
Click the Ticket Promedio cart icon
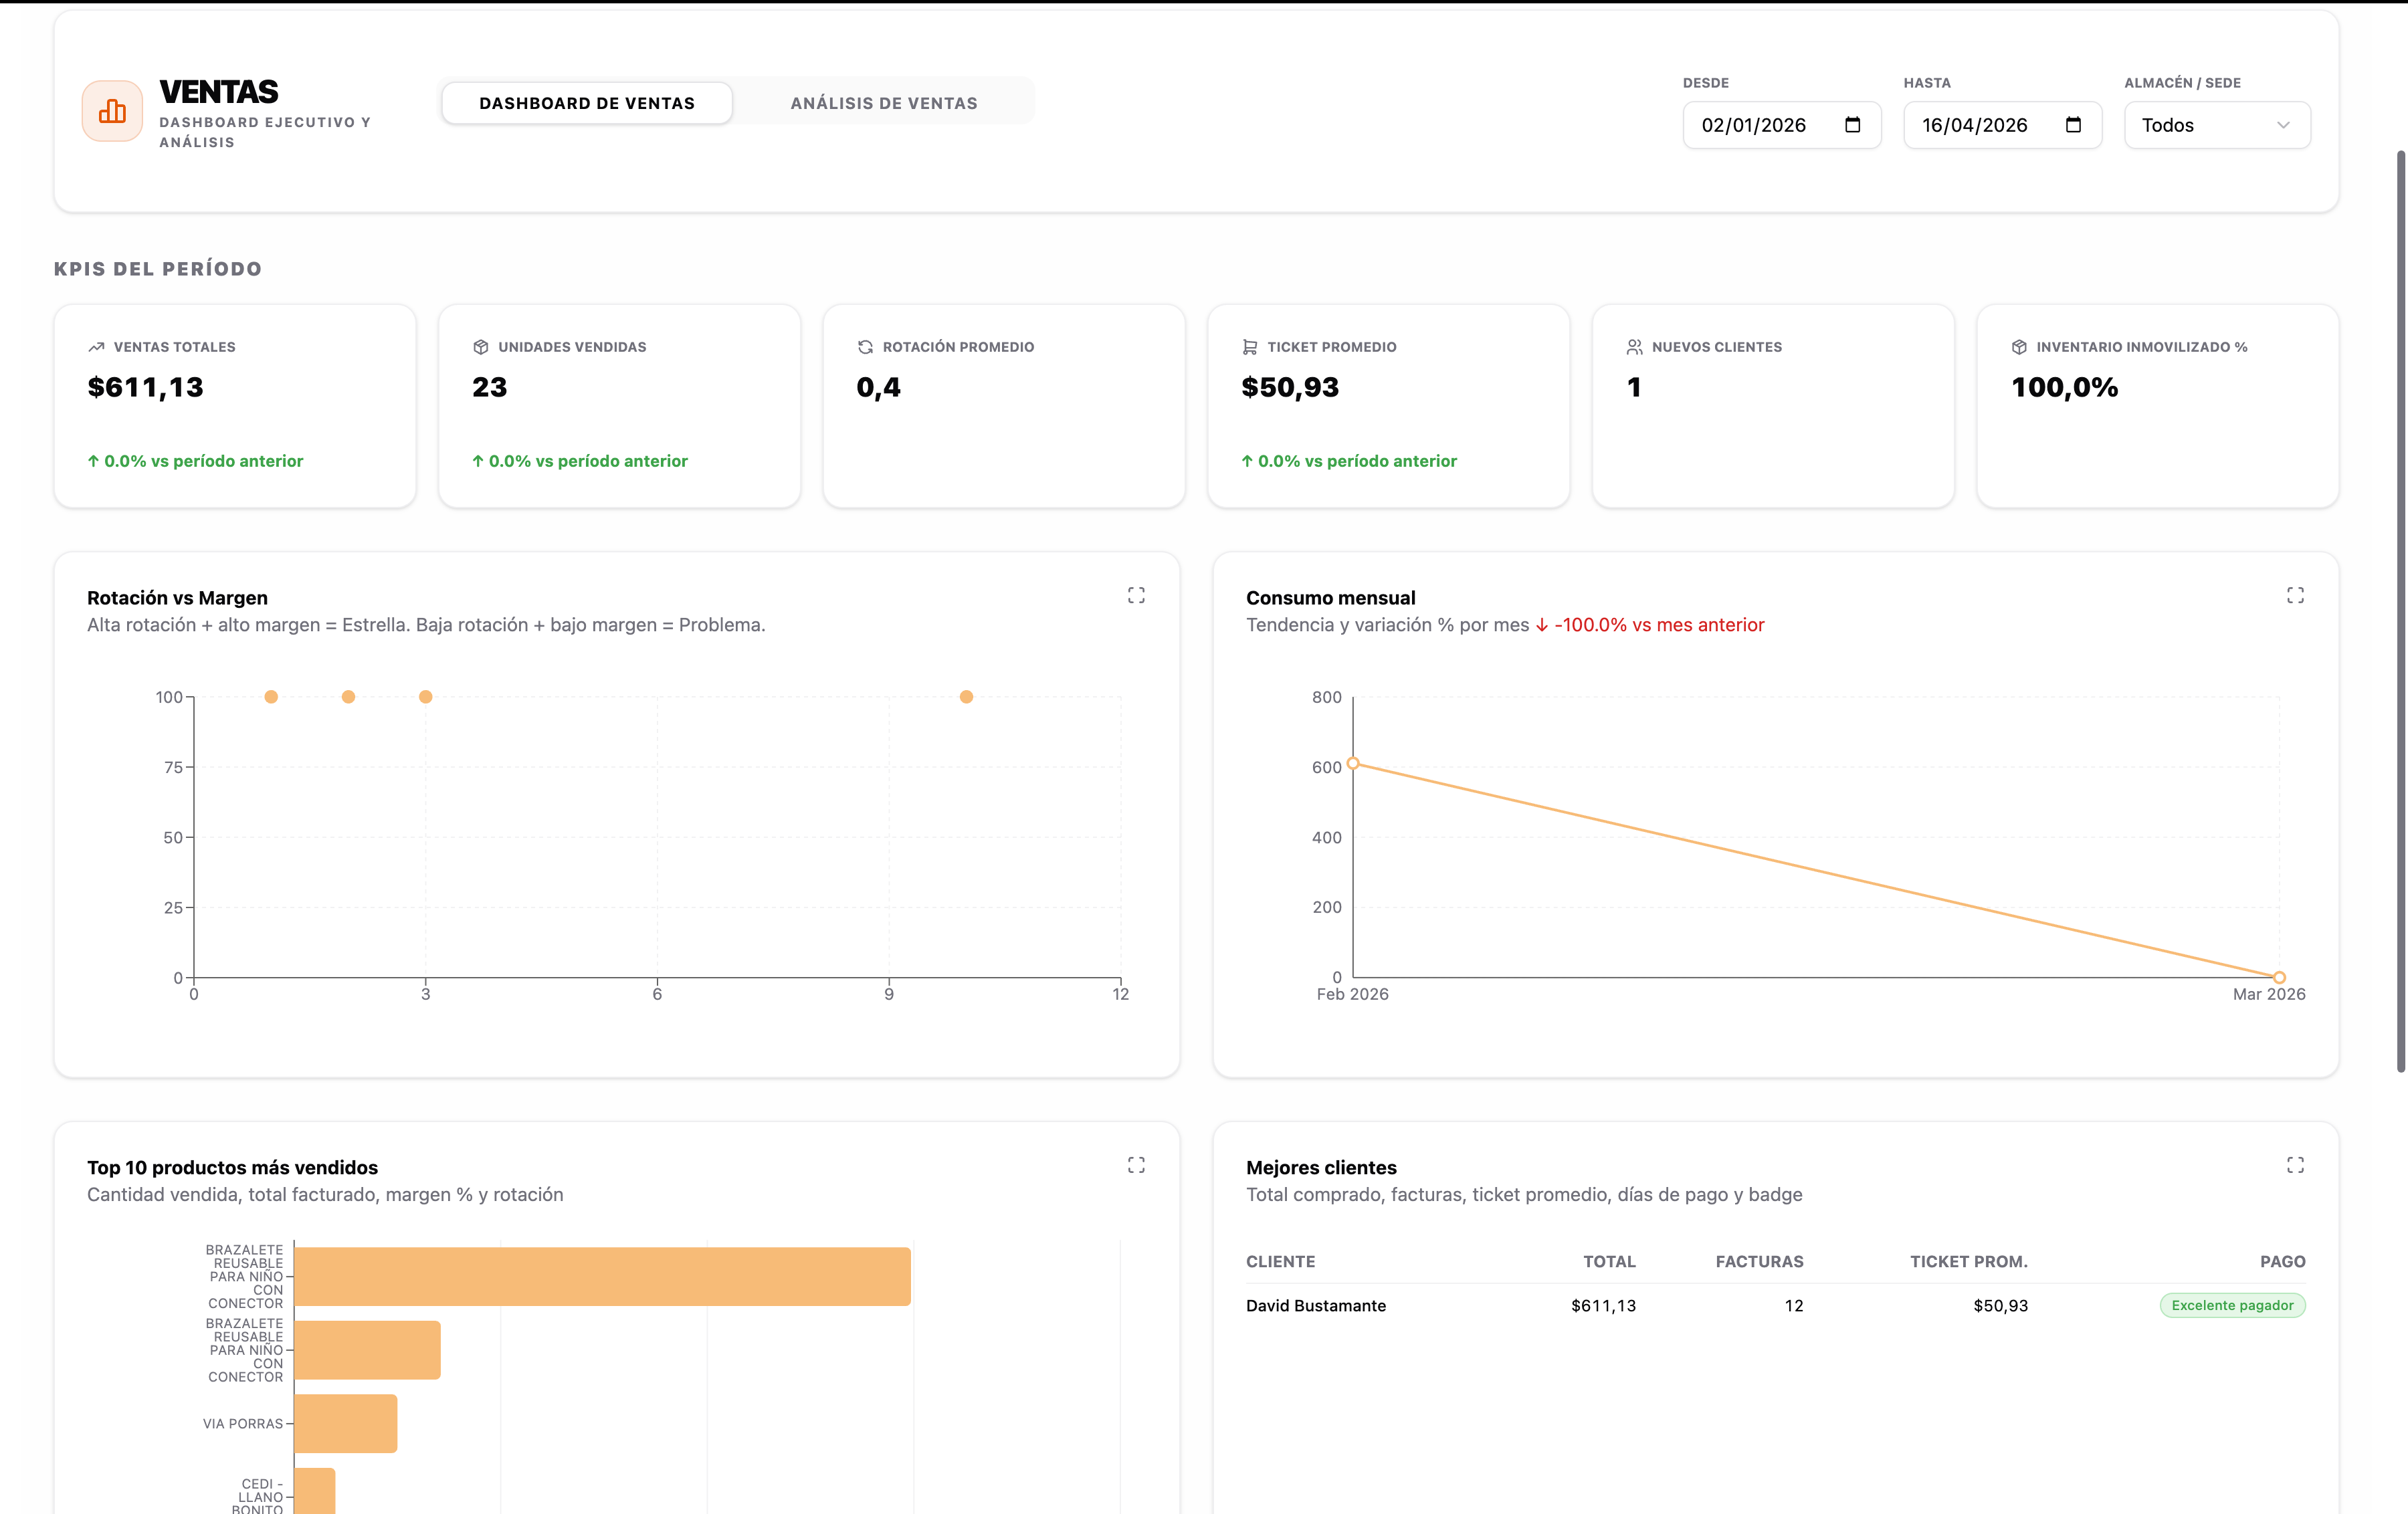coord(1250,347)
